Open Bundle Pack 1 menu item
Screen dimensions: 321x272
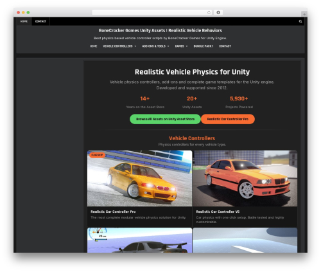click(x=204, y=46)
